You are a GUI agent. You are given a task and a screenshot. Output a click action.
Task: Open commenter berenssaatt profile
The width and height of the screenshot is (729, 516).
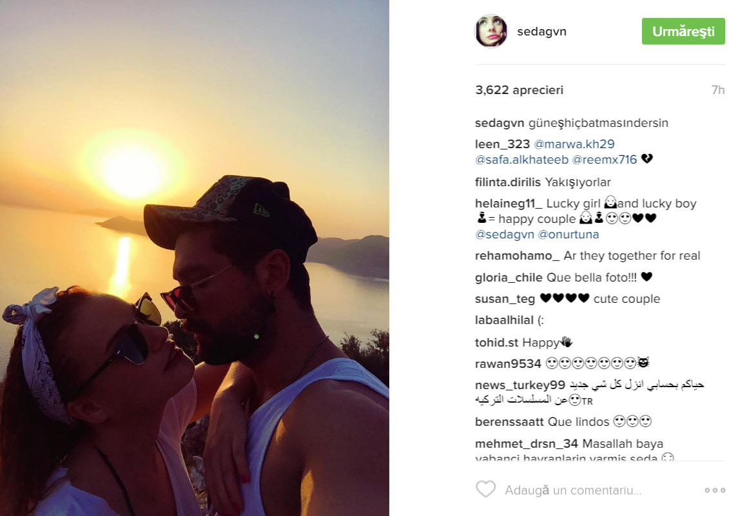[x=509, y=422]
